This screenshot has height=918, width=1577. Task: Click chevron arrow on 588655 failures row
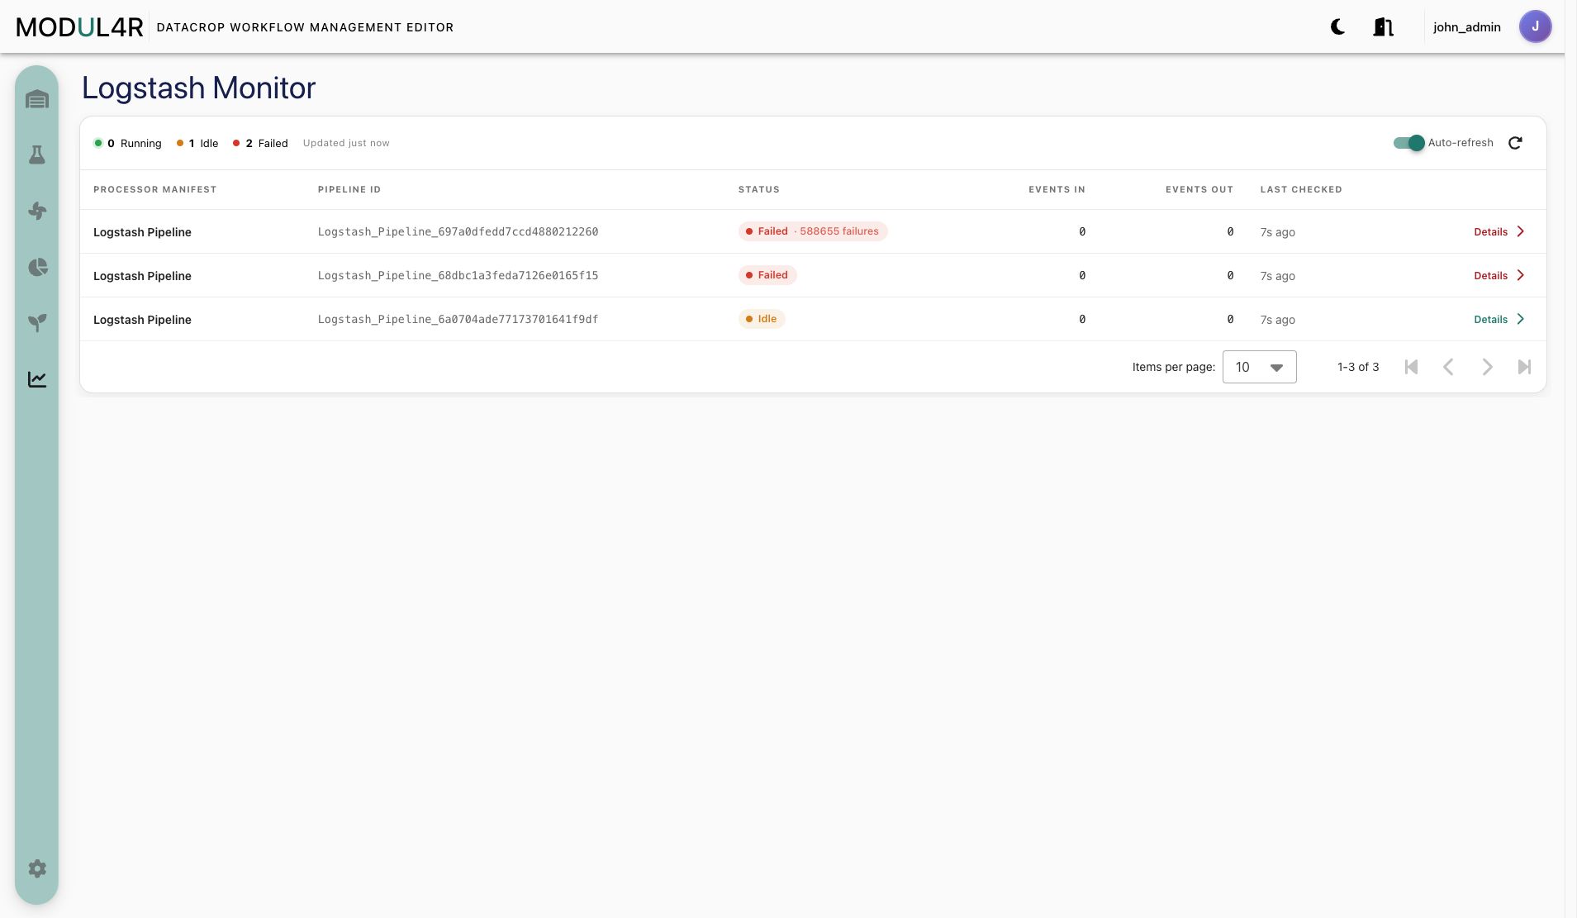(1521, 231)
